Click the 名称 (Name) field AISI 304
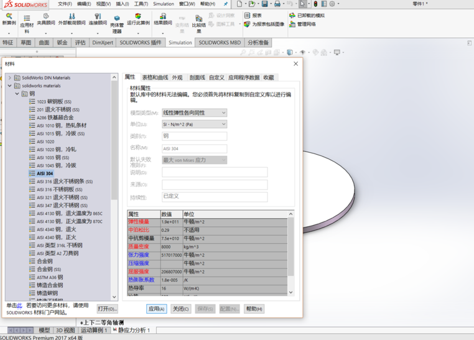The image size is (474, 340). click(194, 149)
